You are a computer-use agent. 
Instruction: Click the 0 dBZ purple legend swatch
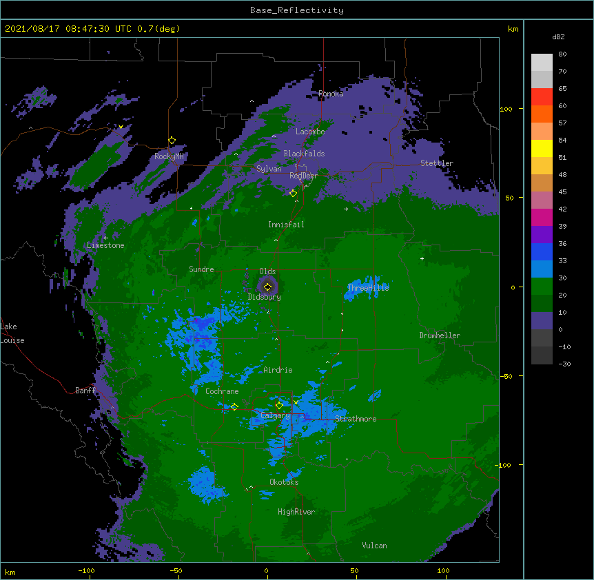542,321
